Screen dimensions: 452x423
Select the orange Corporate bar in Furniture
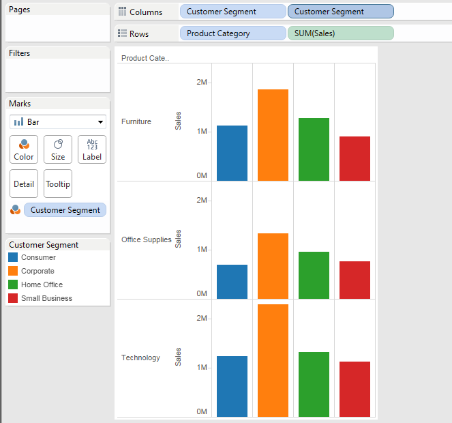pyautogui.click(x=273, y=135)
